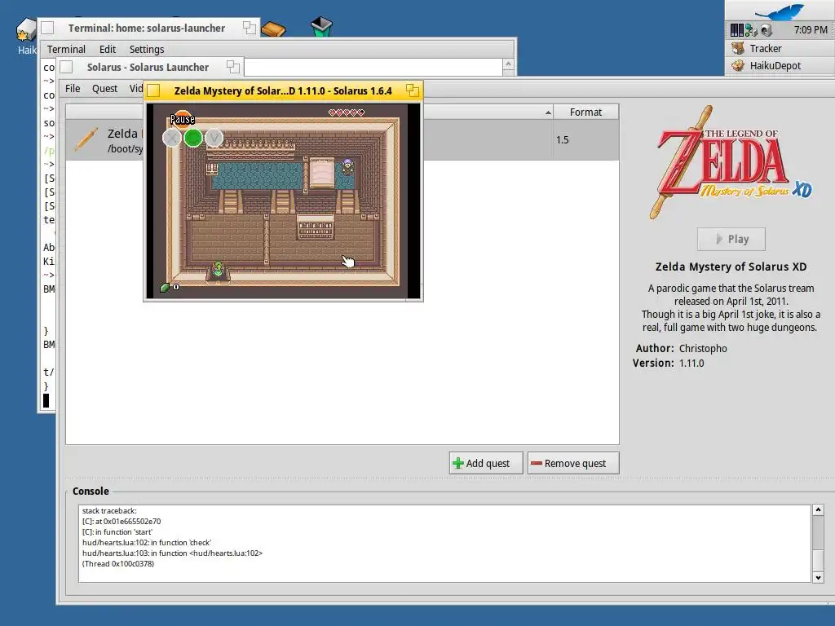Click the Link character sprite in game
The width and height of the screenshot is (835, 626).
coord(218,269)
